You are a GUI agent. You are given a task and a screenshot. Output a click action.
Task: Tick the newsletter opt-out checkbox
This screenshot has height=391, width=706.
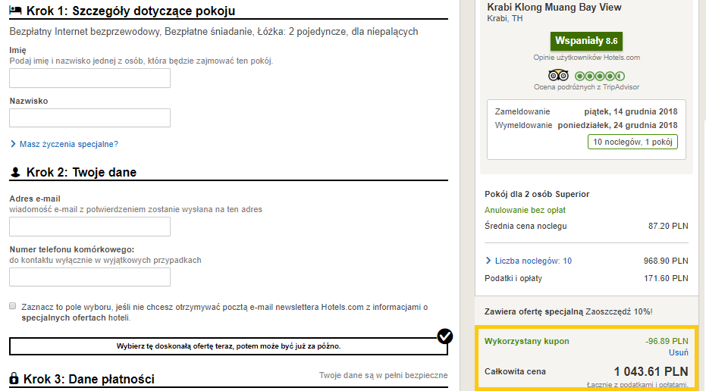[13, 306]
